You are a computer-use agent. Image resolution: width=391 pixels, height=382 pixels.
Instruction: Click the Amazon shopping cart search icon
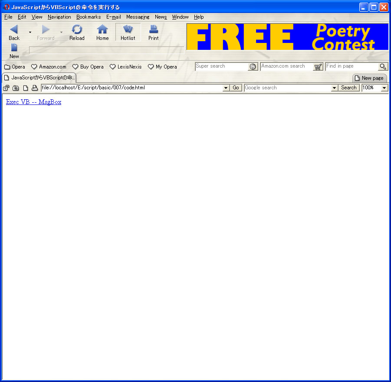click(318, 67)
